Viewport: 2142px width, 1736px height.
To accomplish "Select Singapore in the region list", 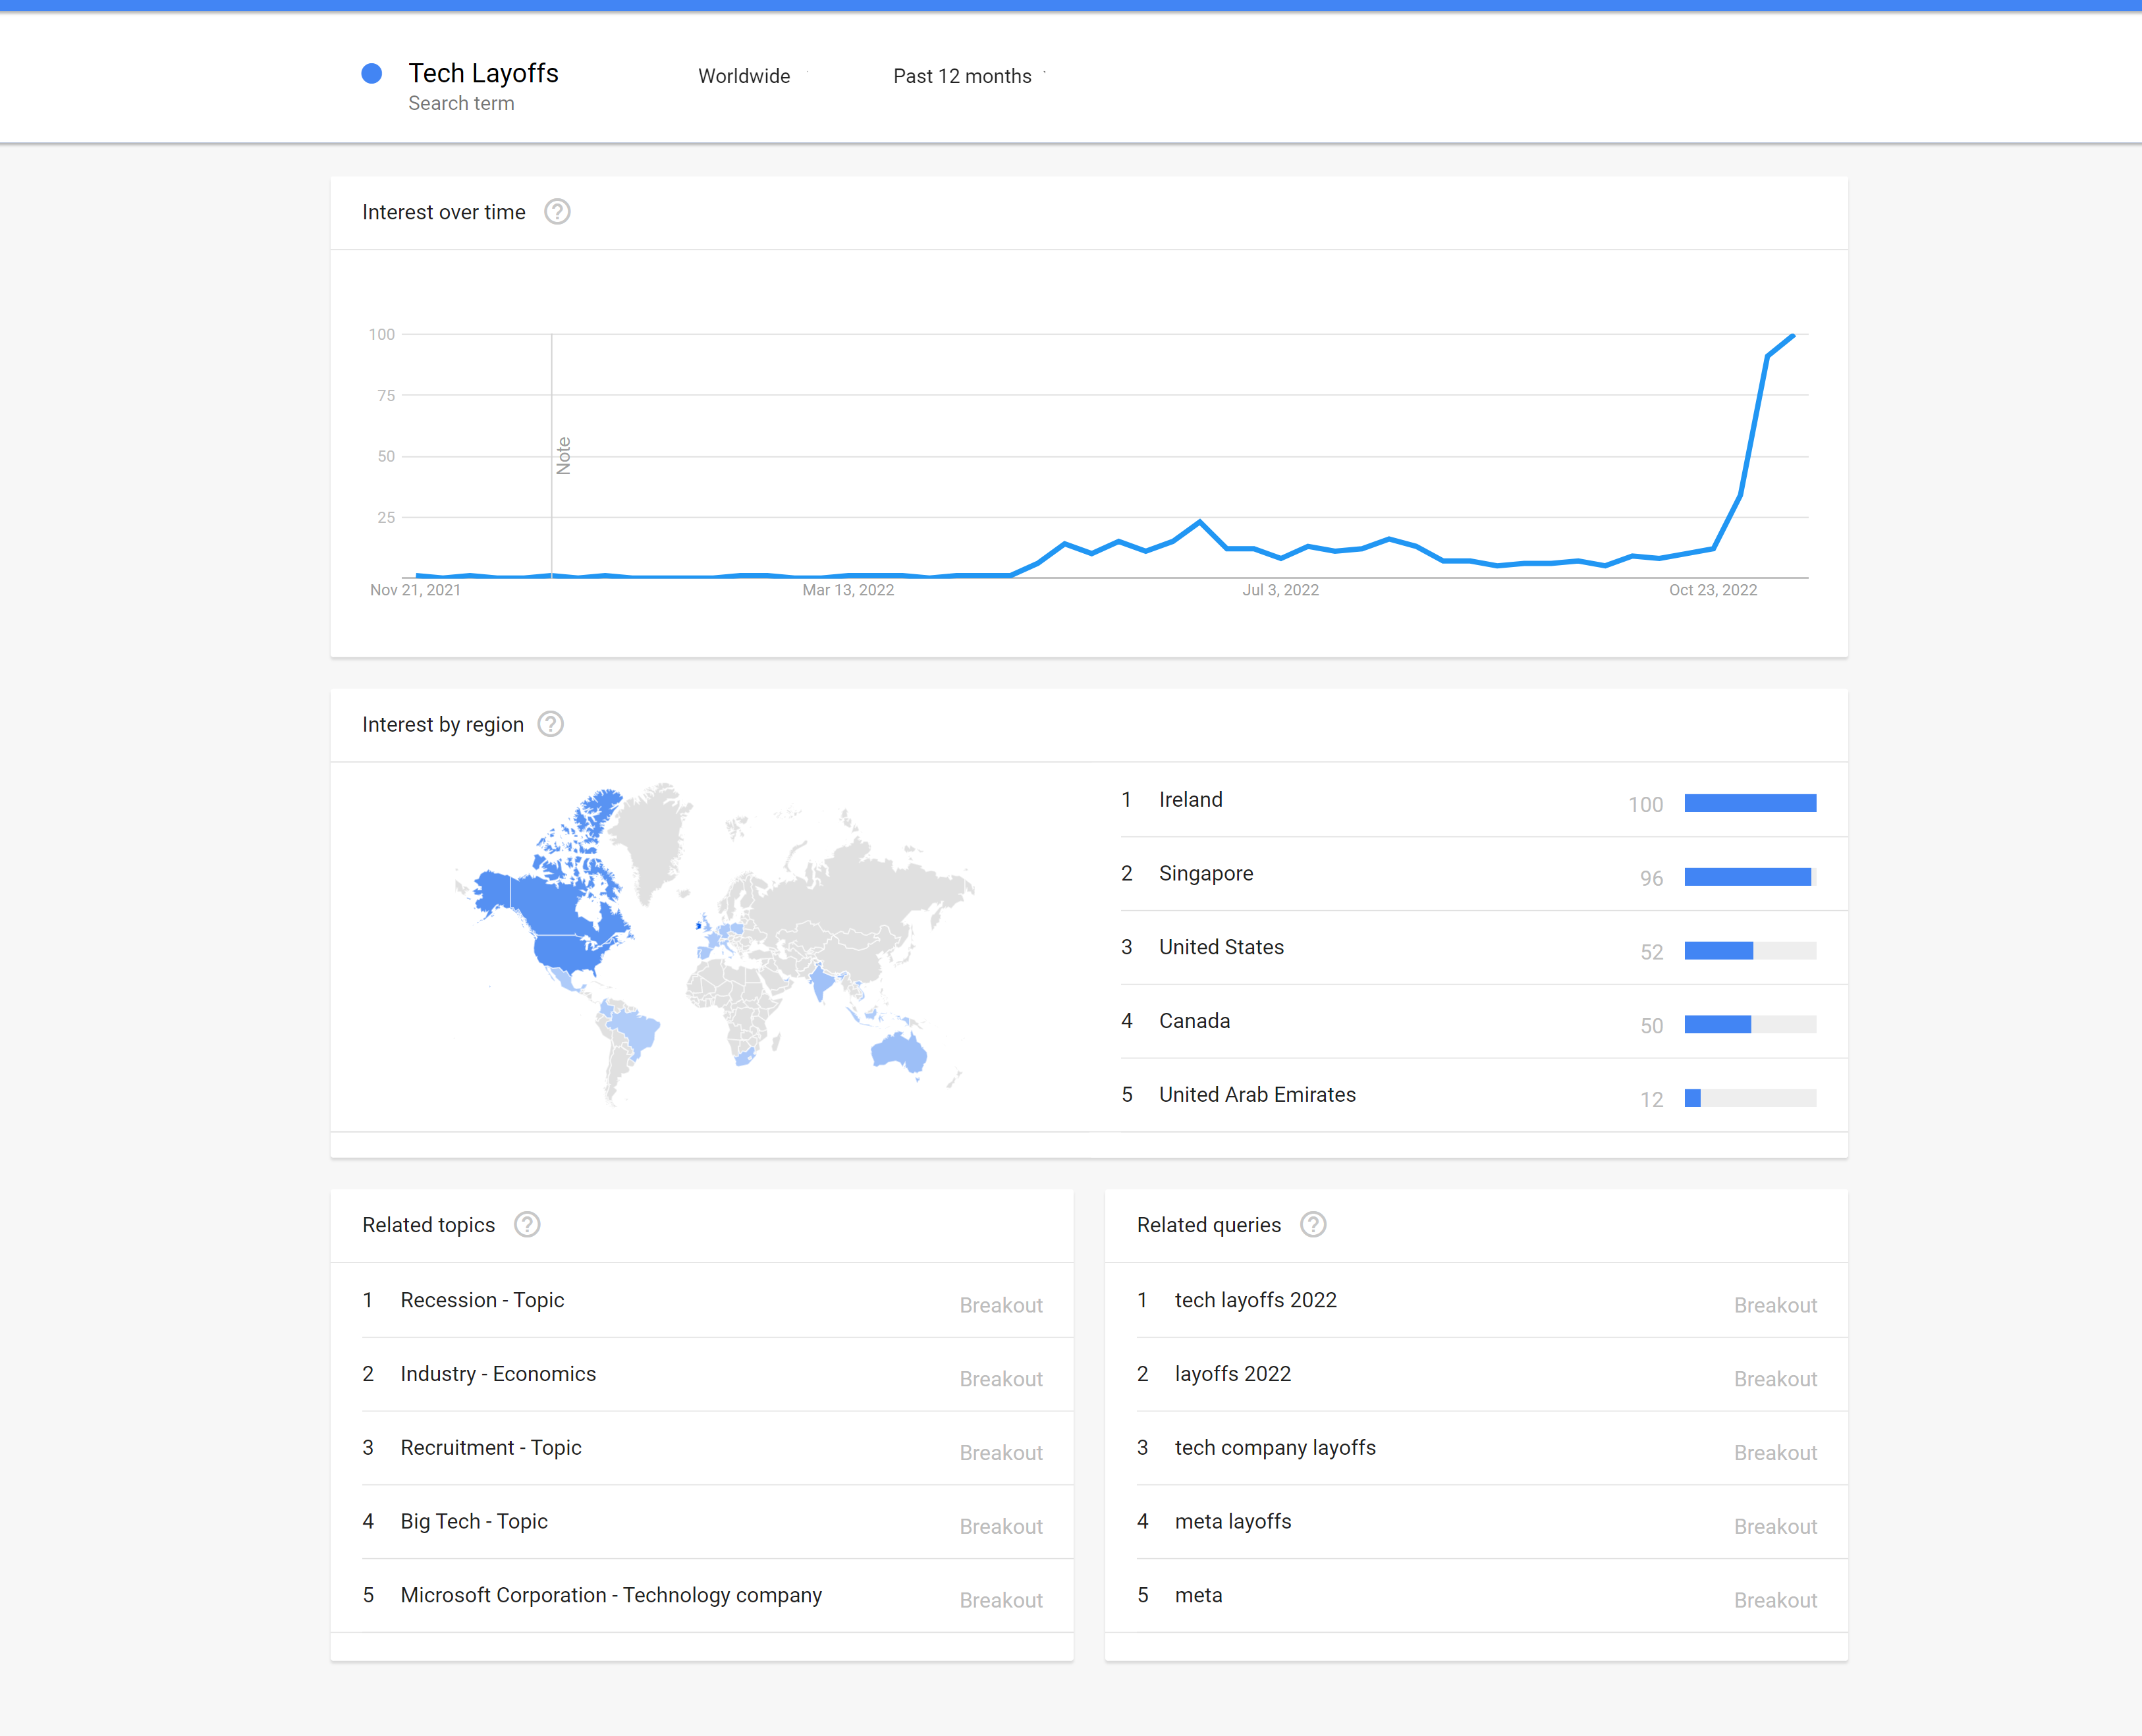I will point(1205,874).
